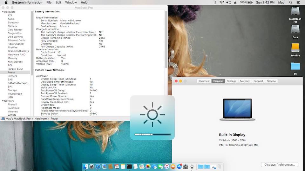Switch to the Support tab

258,81
